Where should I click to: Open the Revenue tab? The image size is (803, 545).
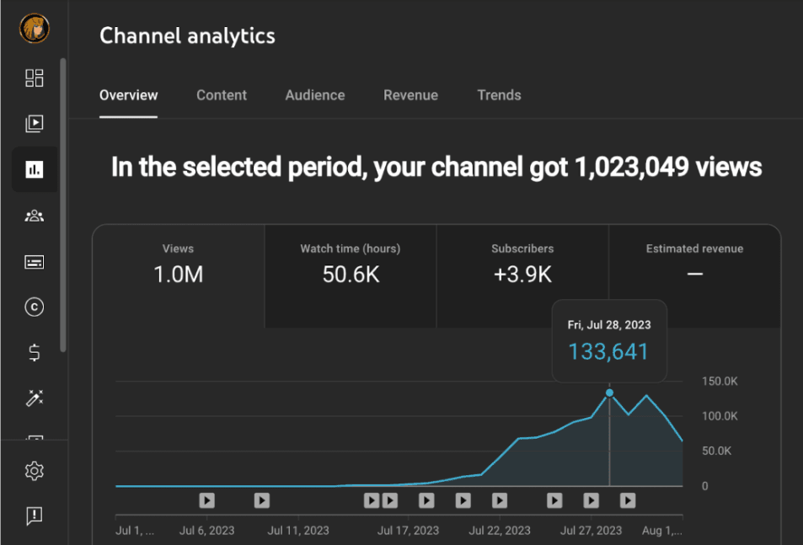tap(410, 95)
